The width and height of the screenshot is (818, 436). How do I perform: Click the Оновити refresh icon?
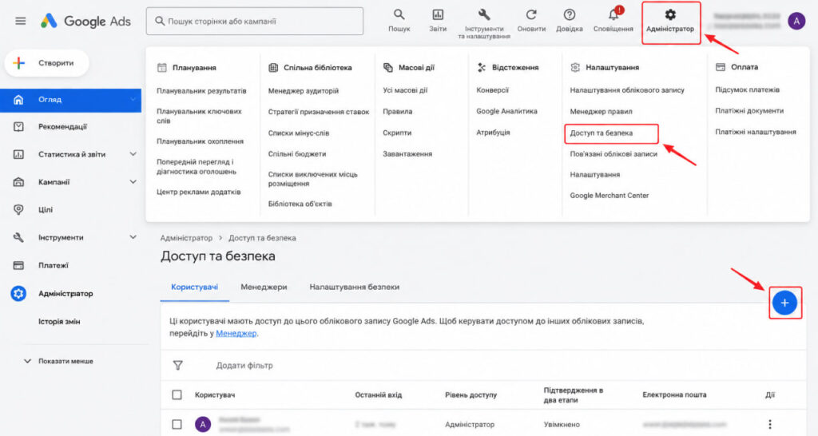coord(531,14)
